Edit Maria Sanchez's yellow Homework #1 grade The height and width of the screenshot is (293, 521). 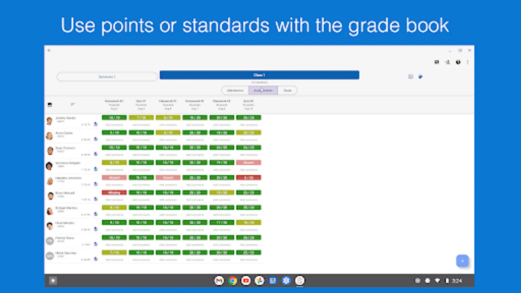click(x=114, y=252)
